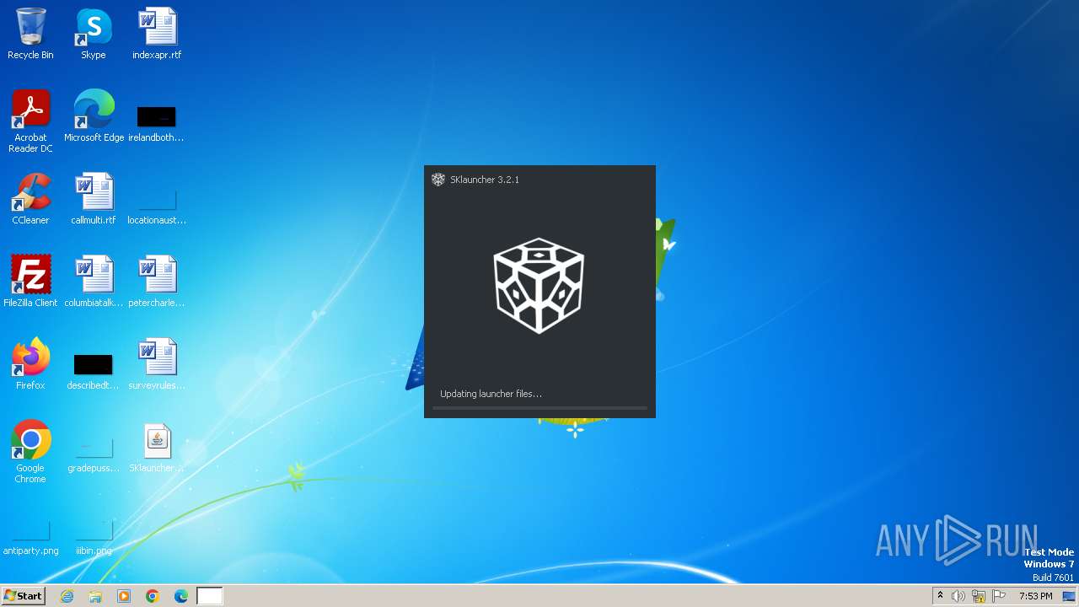
Task: Open Internet Explorer from taskbar
Action: [x=67, y=596]
